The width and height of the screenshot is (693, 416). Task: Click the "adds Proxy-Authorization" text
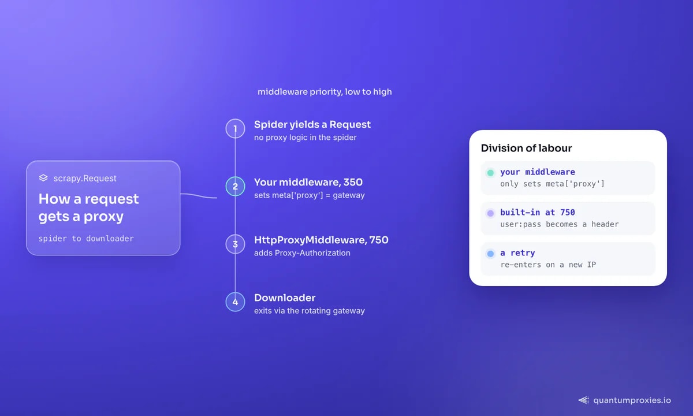[x=302, y=253]
